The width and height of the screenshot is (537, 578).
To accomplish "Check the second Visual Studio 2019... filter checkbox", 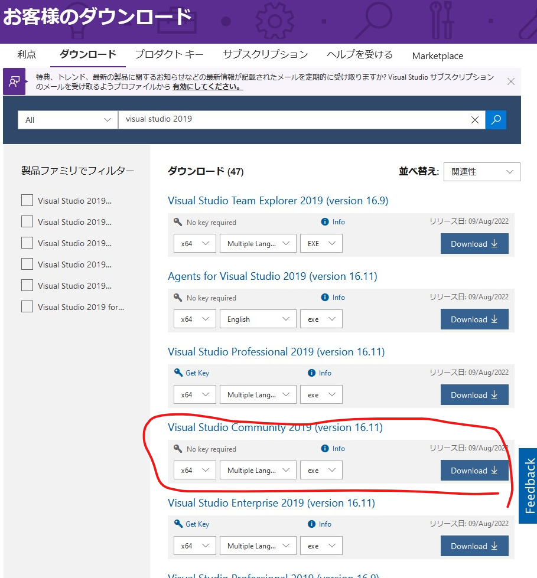I will tap(27, 221).
